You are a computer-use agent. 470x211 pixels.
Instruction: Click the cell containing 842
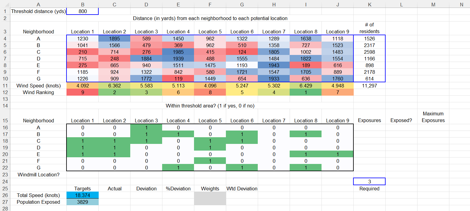tap(178, 72)
